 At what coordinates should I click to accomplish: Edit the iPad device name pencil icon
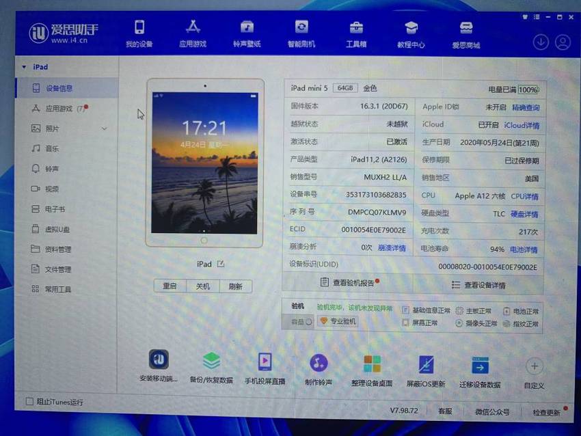pos(221,264)
